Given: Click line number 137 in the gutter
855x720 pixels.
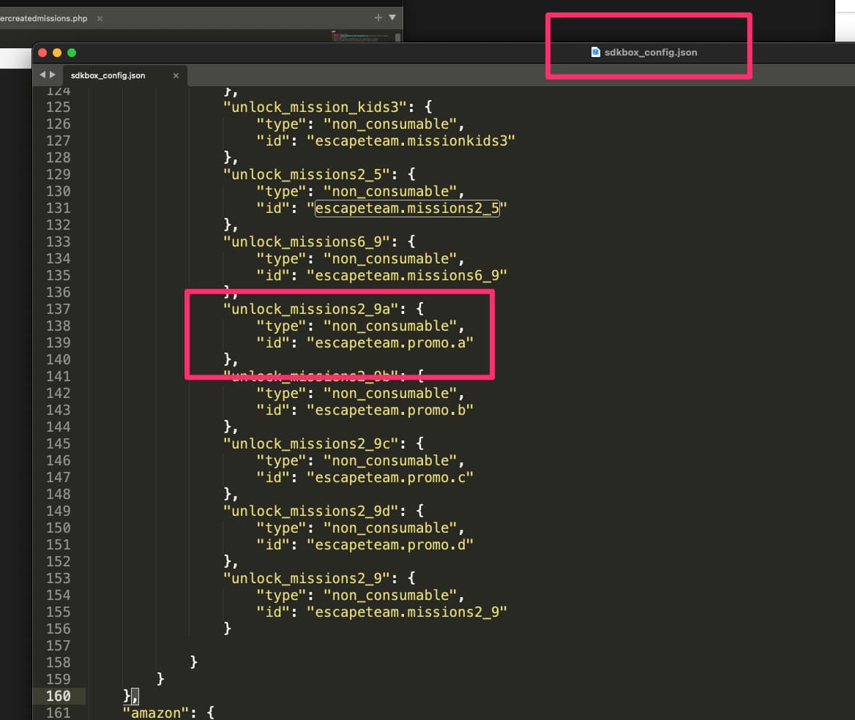Looking at the screenshot, I should click(x=58, y=309).
